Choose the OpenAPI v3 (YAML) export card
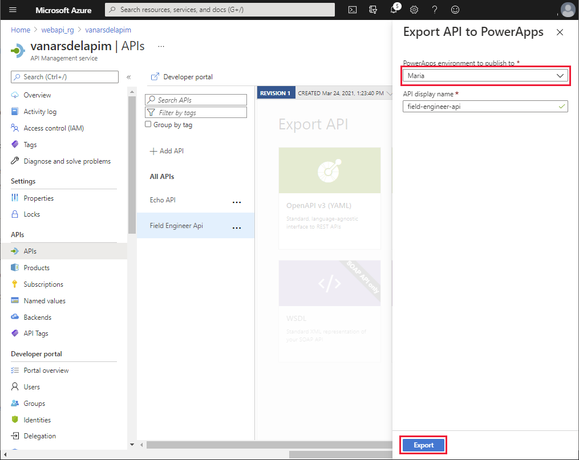Image resolution: width=579 pixels, height=460 pixels. click(x=330, y=198)
